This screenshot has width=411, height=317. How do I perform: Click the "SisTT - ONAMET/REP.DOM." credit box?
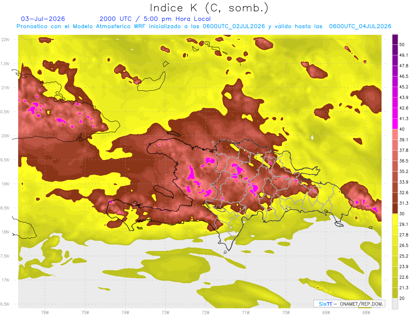[x=349, y=304]
